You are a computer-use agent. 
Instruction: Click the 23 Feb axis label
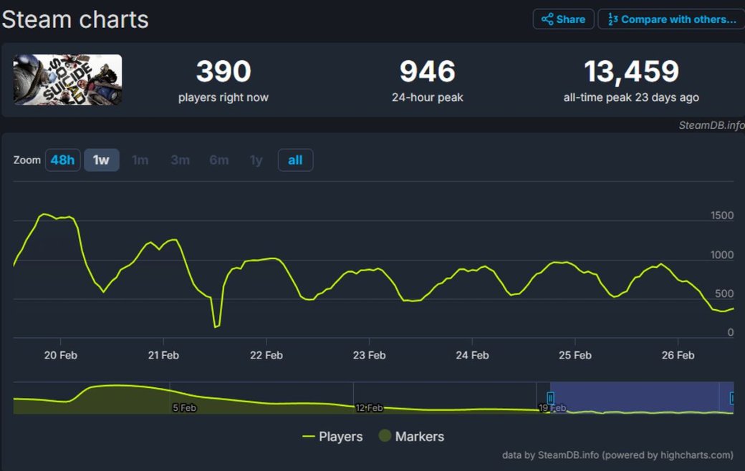click(x=369, y=355)
